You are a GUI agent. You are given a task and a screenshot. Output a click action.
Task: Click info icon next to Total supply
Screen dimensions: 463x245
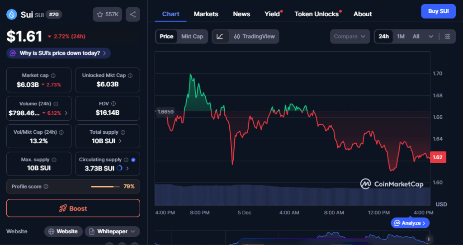(123, 132)
